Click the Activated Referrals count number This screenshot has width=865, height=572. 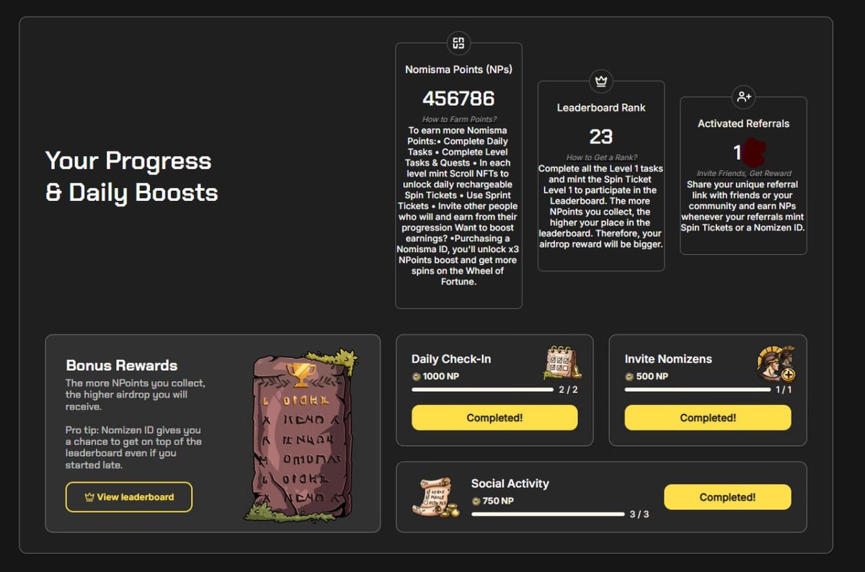pyautogui.click(x=737, y=153)
